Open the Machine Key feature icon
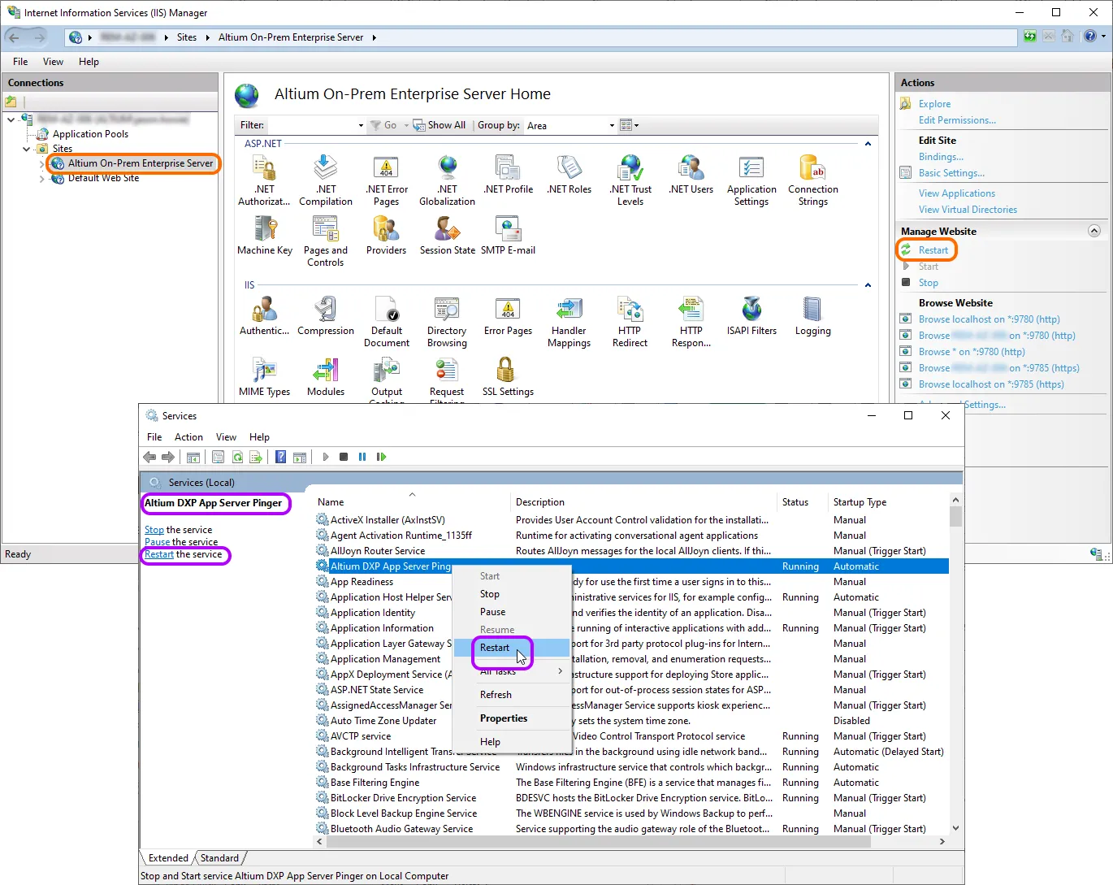 pos(265,231)
